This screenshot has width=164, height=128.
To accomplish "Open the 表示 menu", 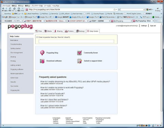I will [x=21, y=6].
